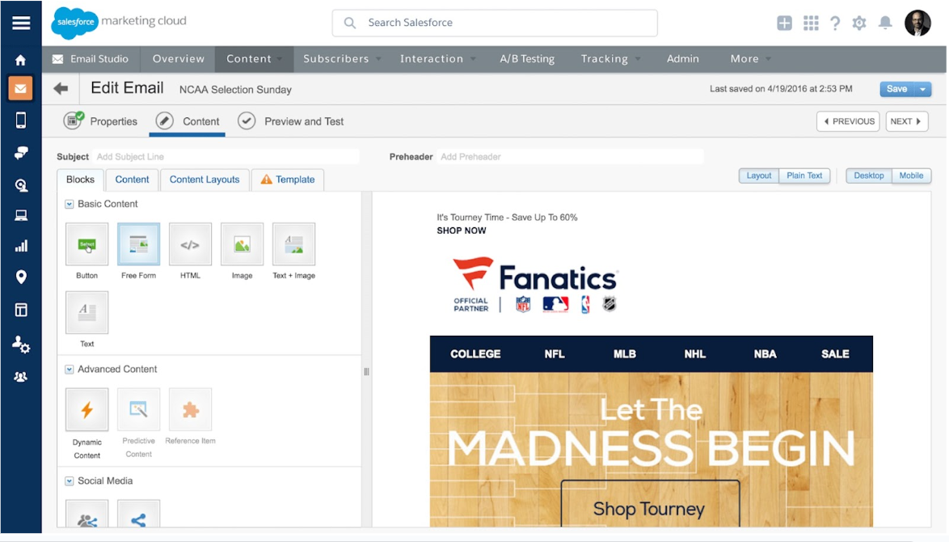Collapse the Advanced Content section
949x542 pixels.
69,369
